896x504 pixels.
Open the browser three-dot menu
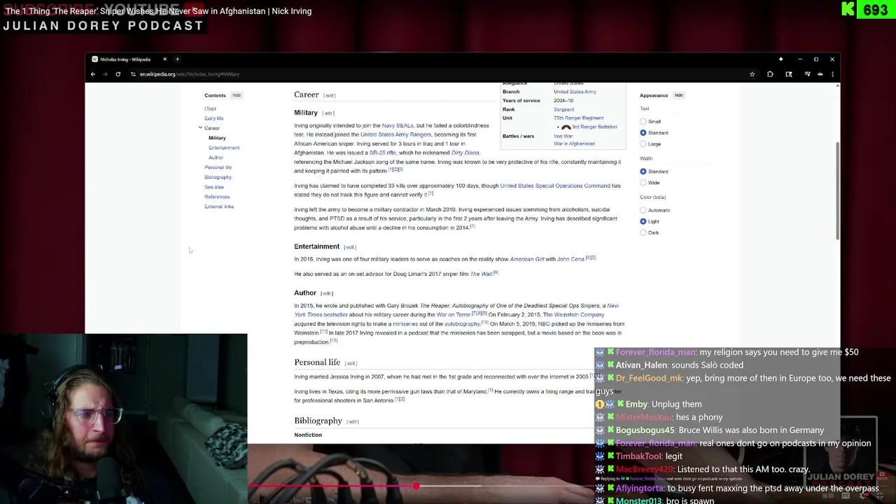point(832,74)
